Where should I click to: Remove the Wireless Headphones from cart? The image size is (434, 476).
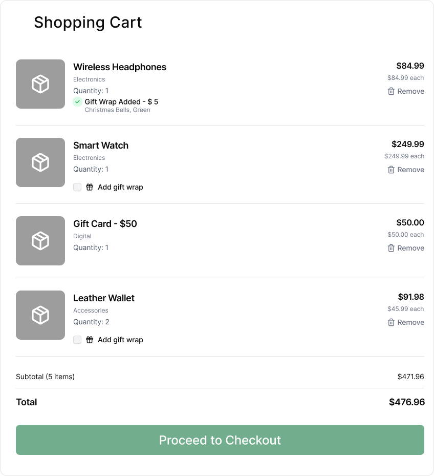pos(406,91)
